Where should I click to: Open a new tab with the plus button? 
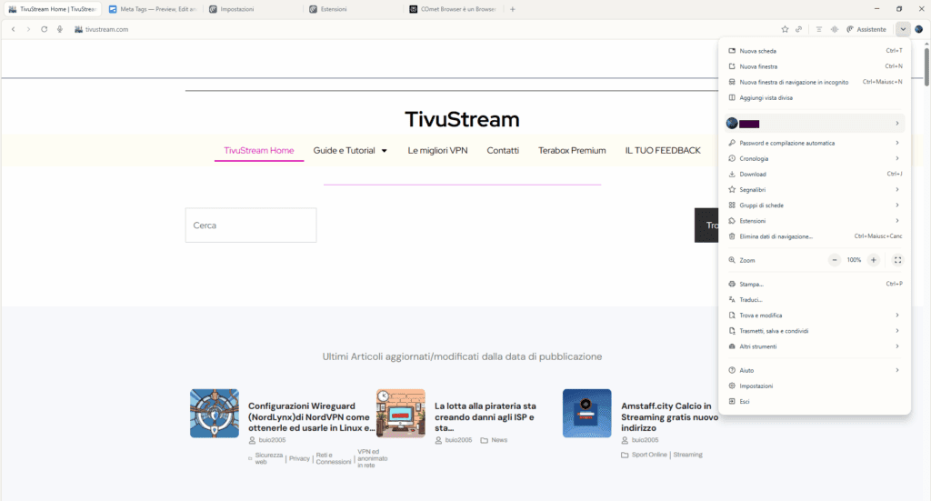(513, 9)
